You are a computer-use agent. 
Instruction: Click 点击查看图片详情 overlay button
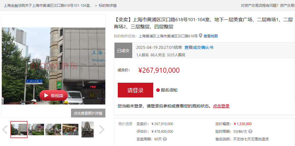click(x=88, y=113)
